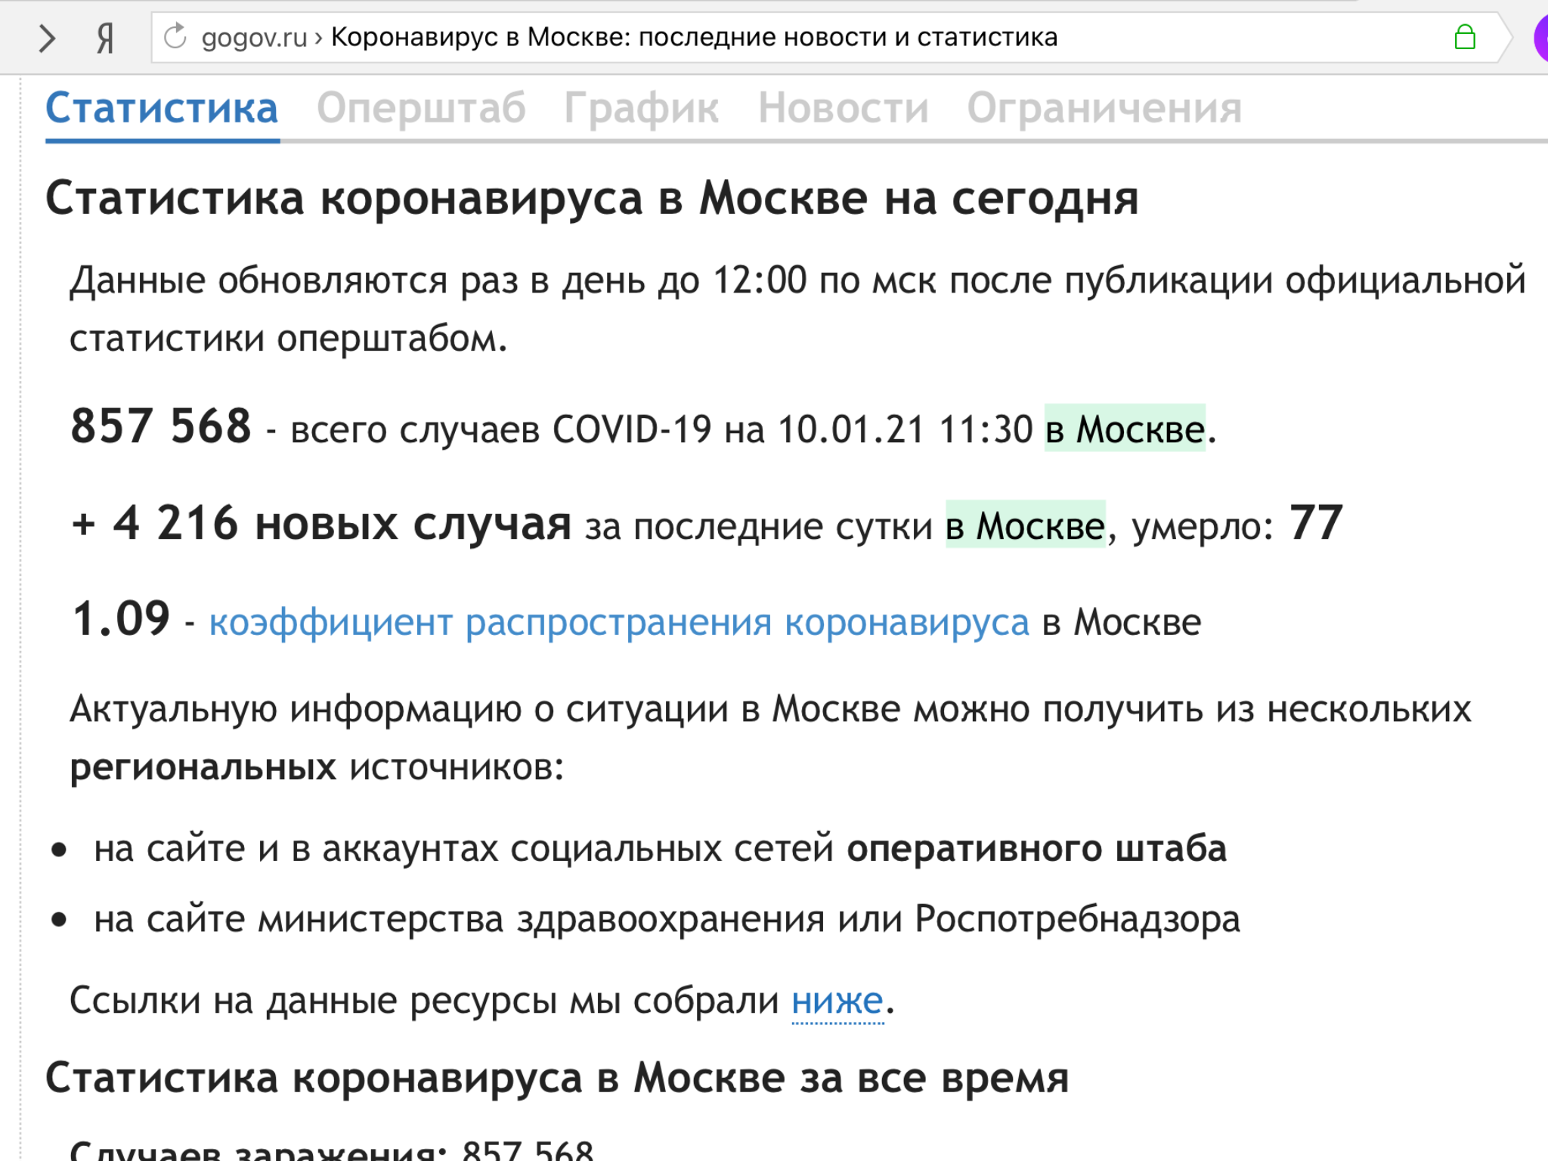Click heading 'Статистика коронавируса в Москве за все время'

click(557, 1078)
